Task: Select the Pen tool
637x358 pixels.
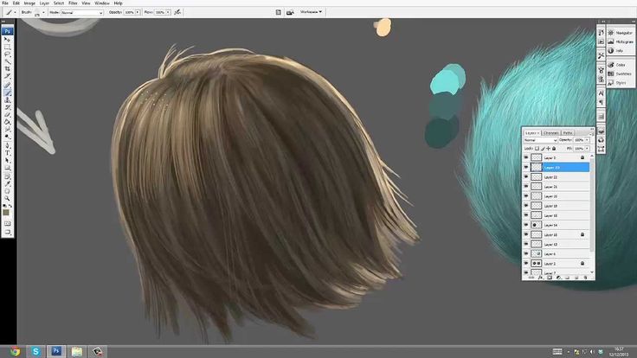Action: (7, 145)
